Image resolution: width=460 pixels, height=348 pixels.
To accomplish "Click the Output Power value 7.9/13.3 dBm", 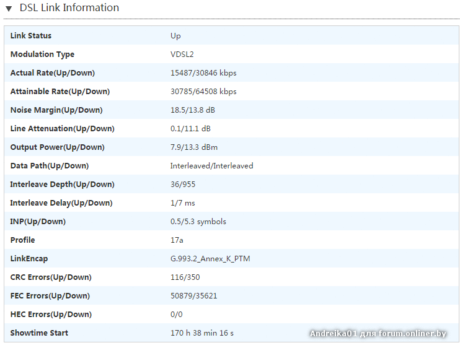I will (x=194, y=147).
